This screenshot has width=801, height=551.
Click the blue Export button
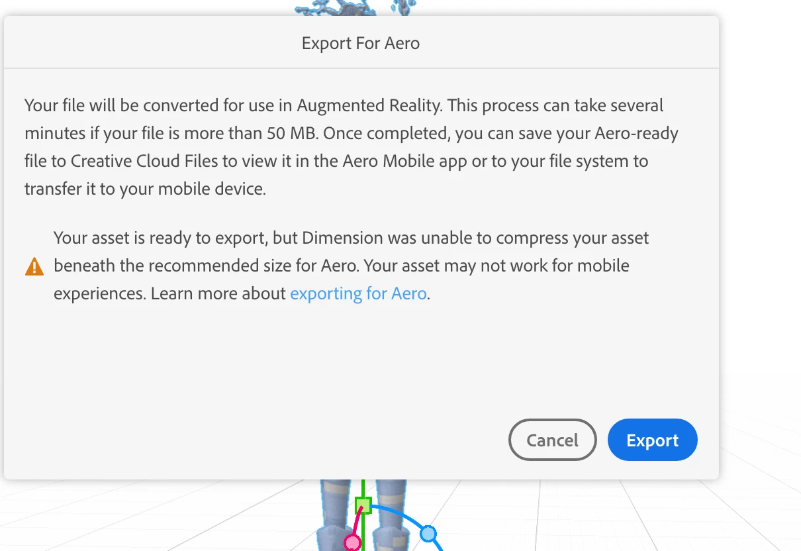click(x=652, y=440)
